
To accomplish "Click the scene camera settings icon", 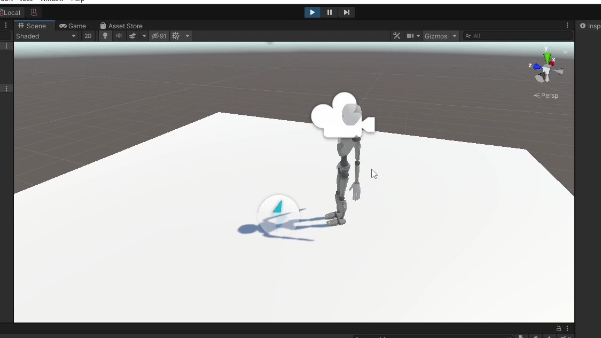I will pos(410,36).
